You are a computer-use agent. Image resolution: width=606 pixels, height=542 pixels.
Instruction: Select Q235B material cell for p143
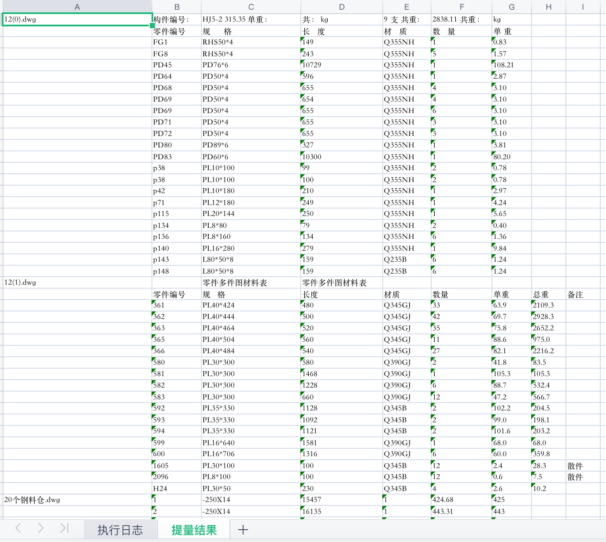(406, 260)
